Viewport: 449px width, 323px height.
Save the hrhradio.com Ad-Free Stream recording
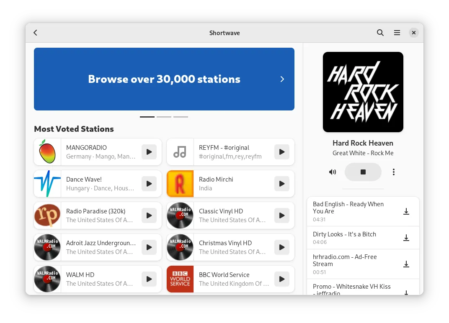pos(406,264)
